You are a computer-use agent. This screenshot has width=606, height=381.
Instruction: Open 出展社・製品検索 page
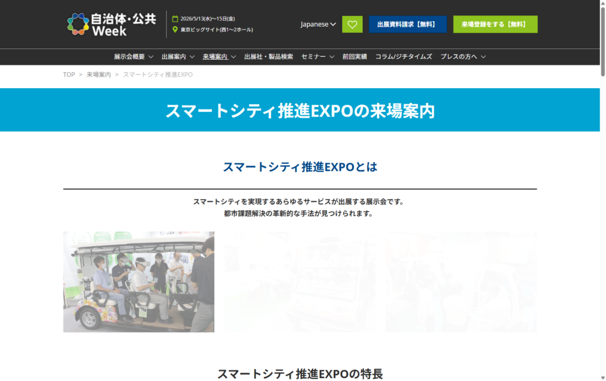269,57
